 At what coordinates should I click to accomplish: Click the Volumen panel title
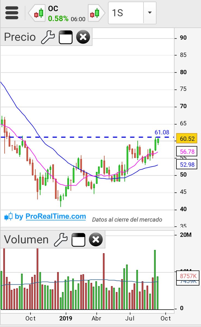[x=26, y=240]
